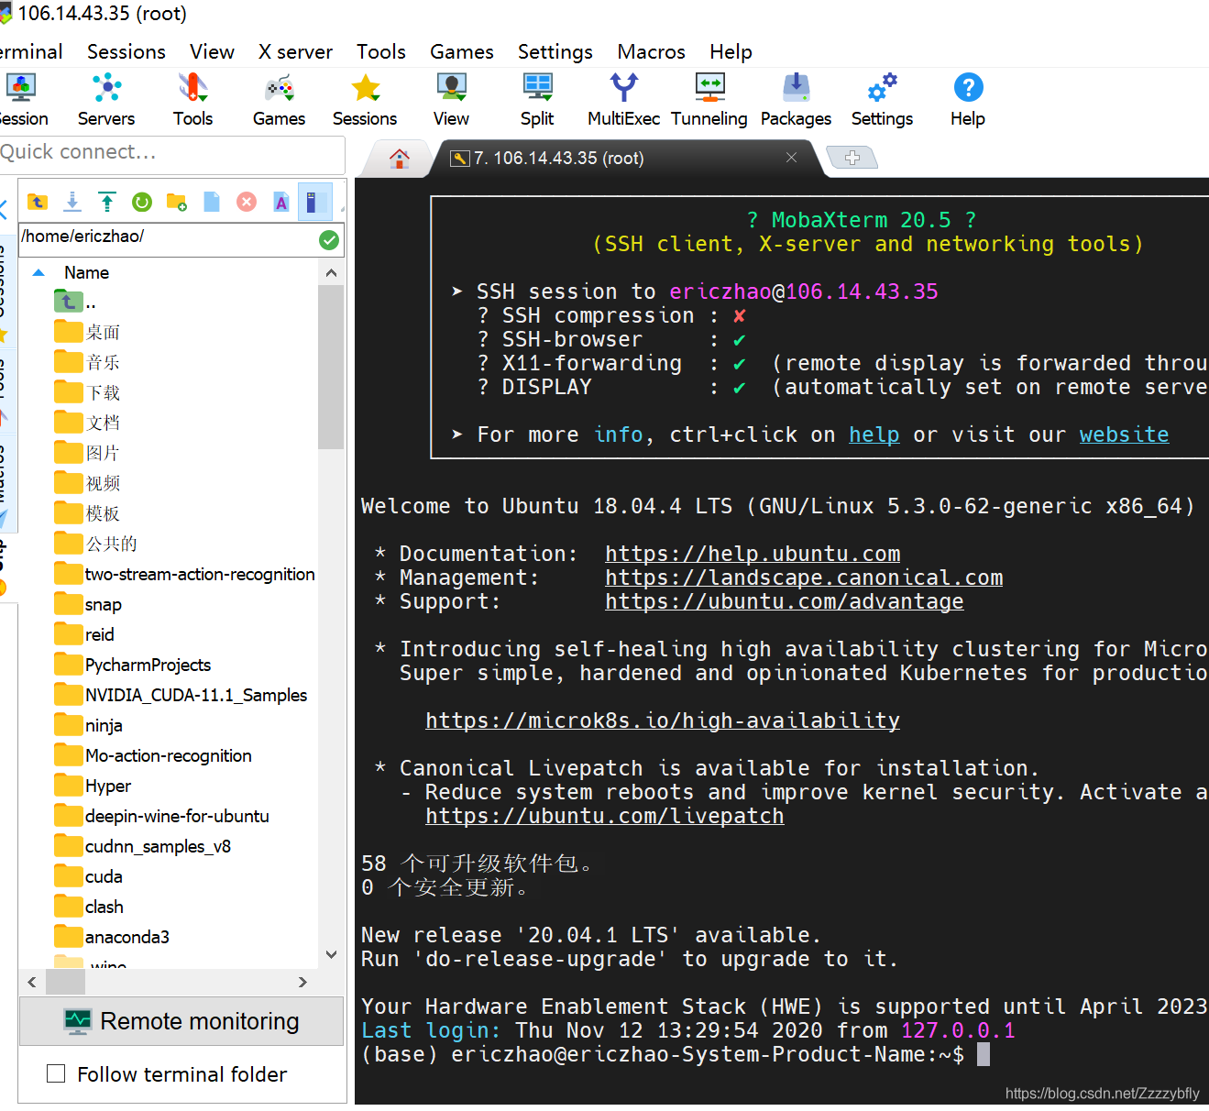Screen dimensions: 1209x1111
Task: Click the file list scroll down arrow
Action: (331, 954)
